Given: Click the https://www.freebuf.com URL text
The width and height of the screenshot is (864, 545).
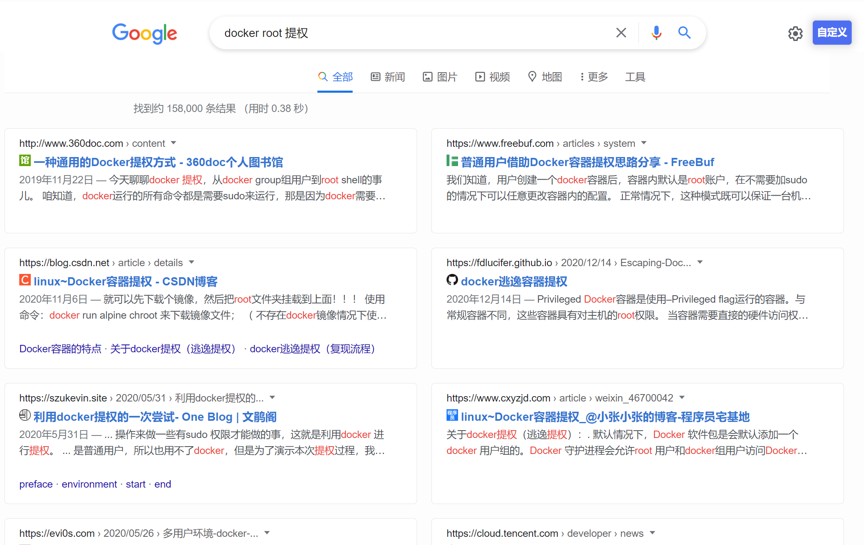Looking at the screenshot, I should coord(500,144).
